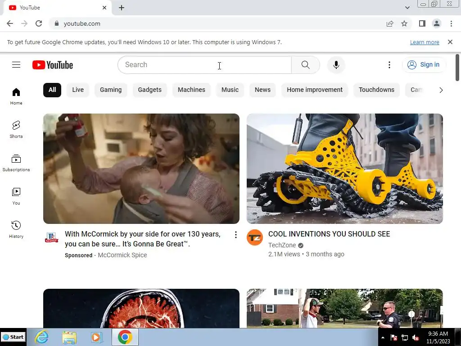The image size is (461, 346).
Task: Go to Home in the sidebar
Action: pyautogui.click(x=16, y=96)
